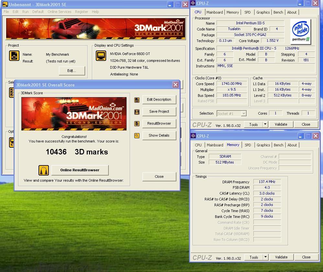The height and width of the screenshot is (272, 323).
Task: Click Tools button in bottom CPU-Z
Action: click(x=254, y=257)
